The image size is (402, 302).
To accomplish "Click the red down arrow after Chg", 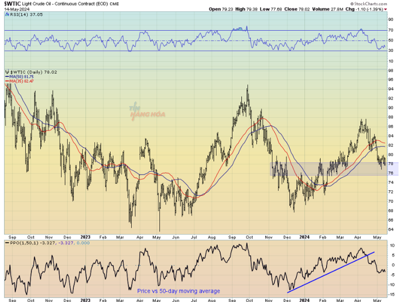I will pos(385,9).
